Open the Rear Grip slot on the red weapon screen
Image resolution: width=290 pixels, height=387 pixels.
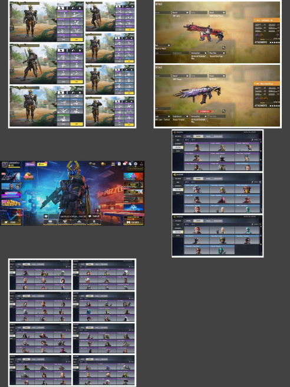pyautogui.click(x=218, y=53)
